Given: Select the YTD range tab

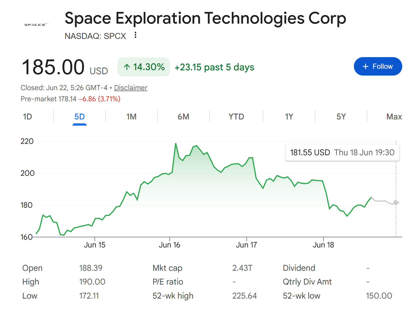Looking at the screenshot, I should coord(236,117).
